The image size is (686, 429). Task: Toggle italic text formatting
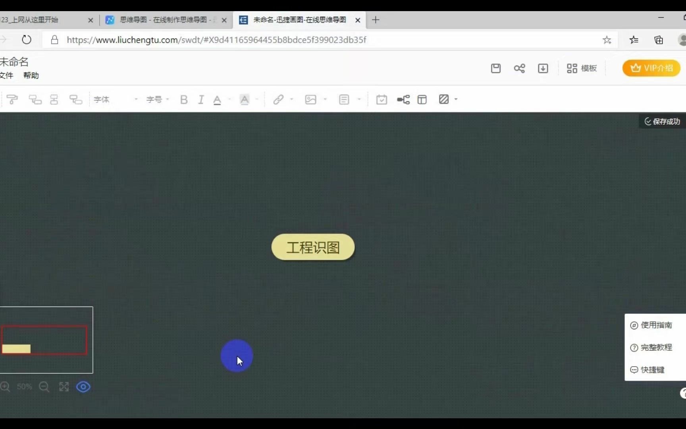click(x=201, y=99)
